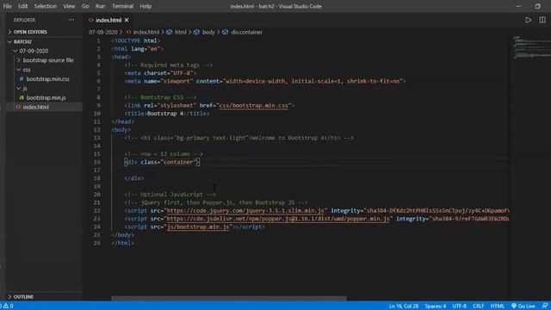
Task: Click line number 16 in the gutter
Action: coord(97,162)
